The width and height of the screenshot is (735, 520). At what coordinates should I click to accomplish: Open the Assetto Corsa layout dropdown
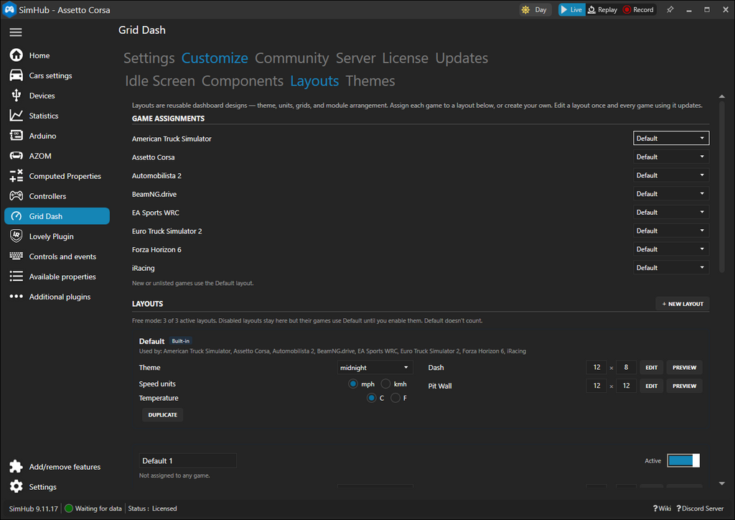[671, 157]
